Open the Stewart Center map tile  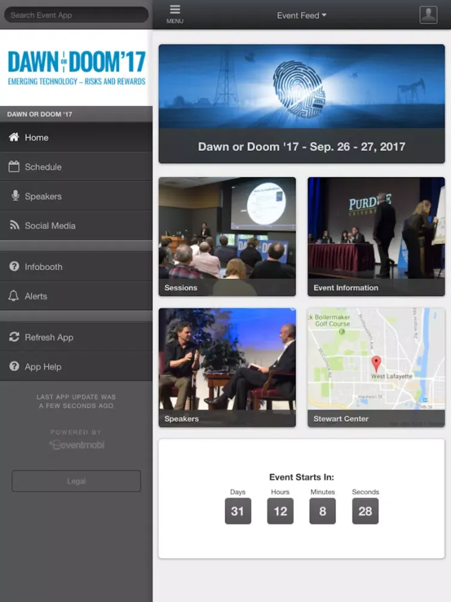(376, 367)
